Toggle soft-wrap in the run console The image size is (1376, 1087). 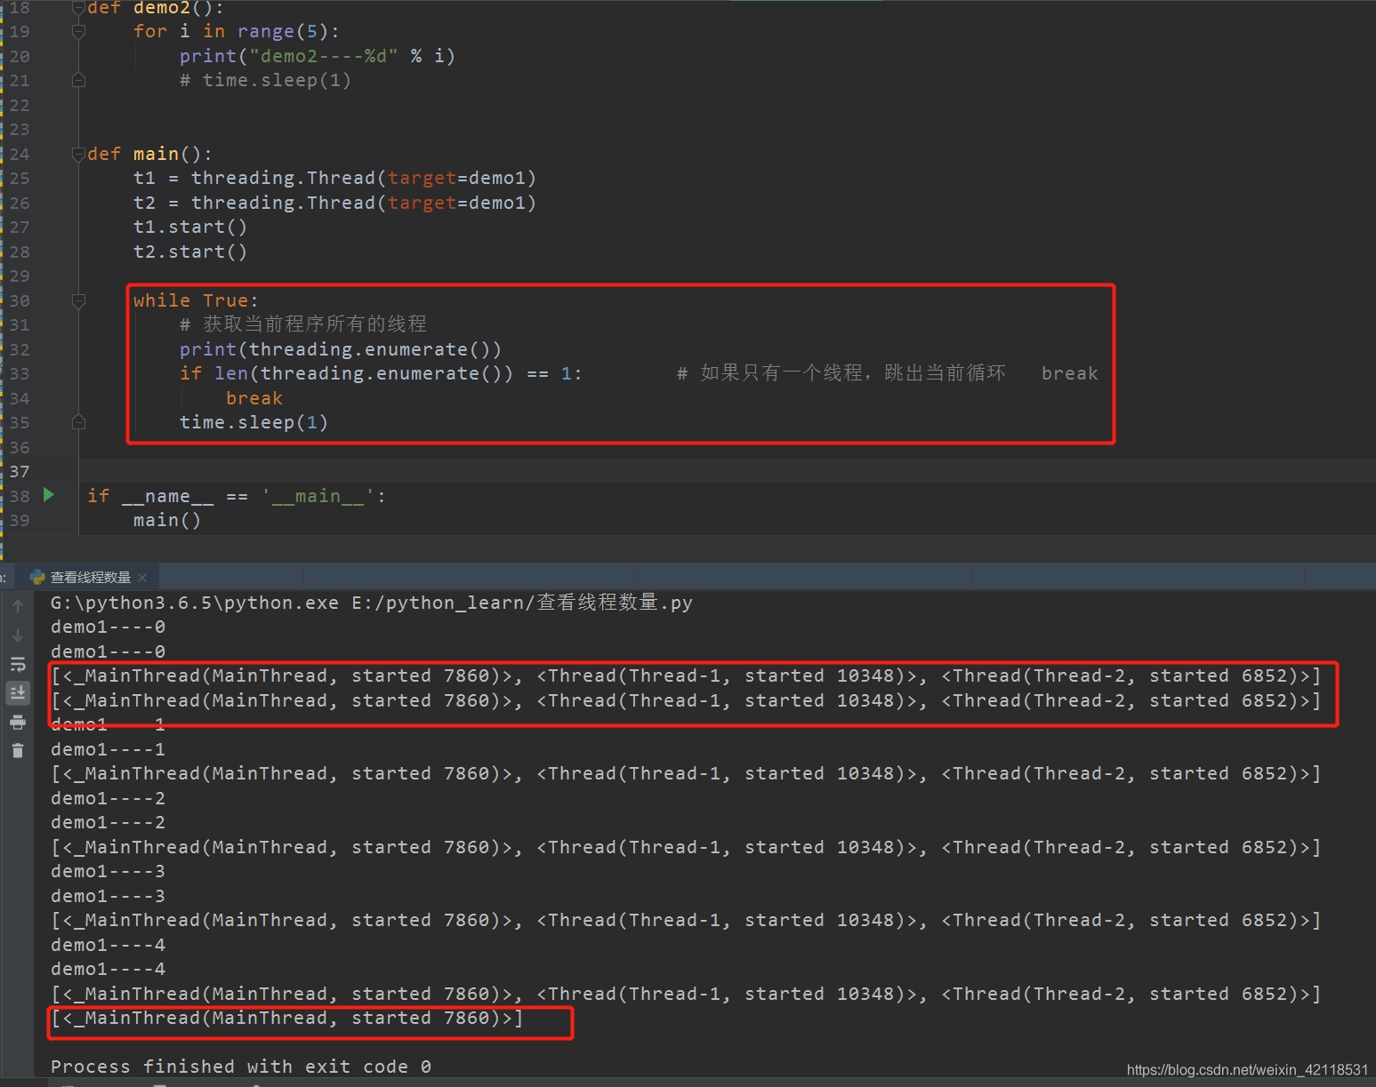[18, 664]
